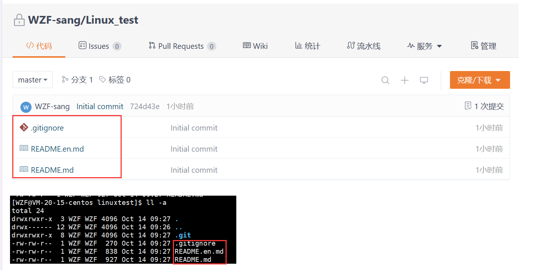Image resolution: width=539 pixels, height=270 pixels.
Task: Open the header Initial commit message link
Action: pyautogui.click(x=100, y=107)
